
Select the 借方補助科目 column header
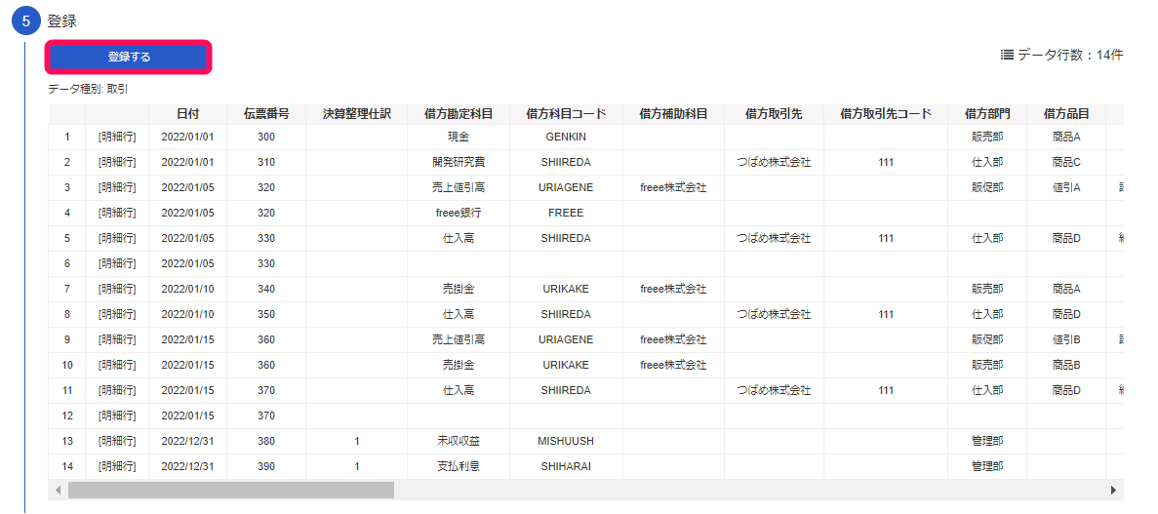coord(673,114)
